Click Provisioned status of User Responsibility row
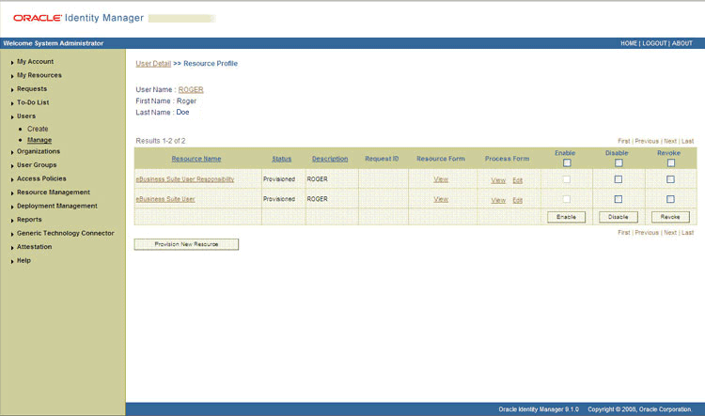Viewport: 705px width, 416px height. 279,178
